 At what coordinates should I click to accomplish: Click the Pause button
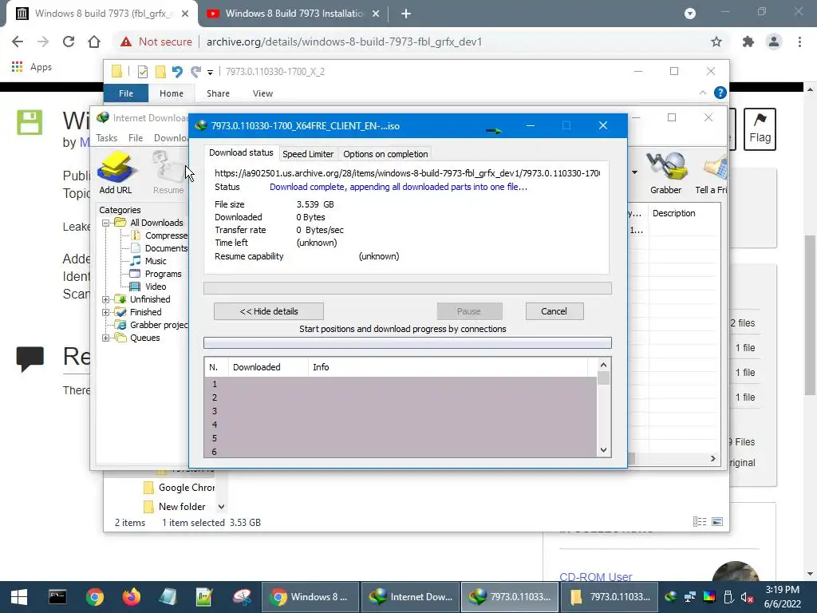pos(469,311)
